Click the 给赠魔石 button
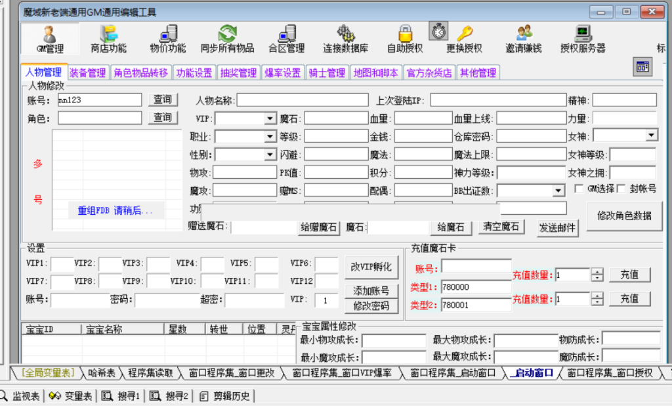This screenshot has height=406, width=672. coord(318,227)
